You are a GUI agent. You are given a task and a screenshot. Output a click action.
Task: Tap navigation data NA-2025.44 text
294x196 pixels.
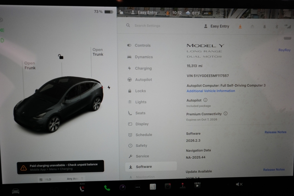pyautogui.click(x=196, y=157)
